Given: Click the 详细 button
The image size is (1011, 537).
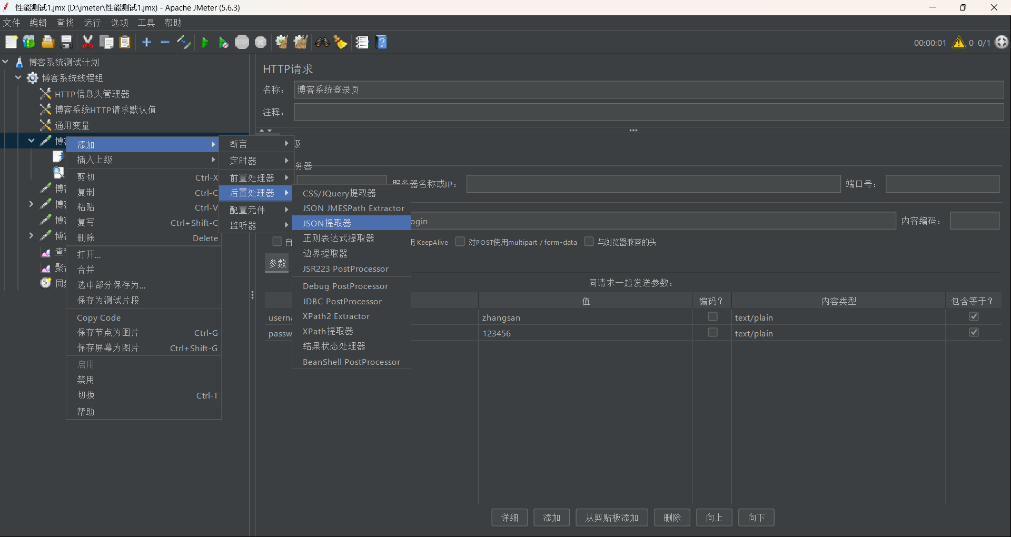Looking at the screenshot, I should coord(510,518).
